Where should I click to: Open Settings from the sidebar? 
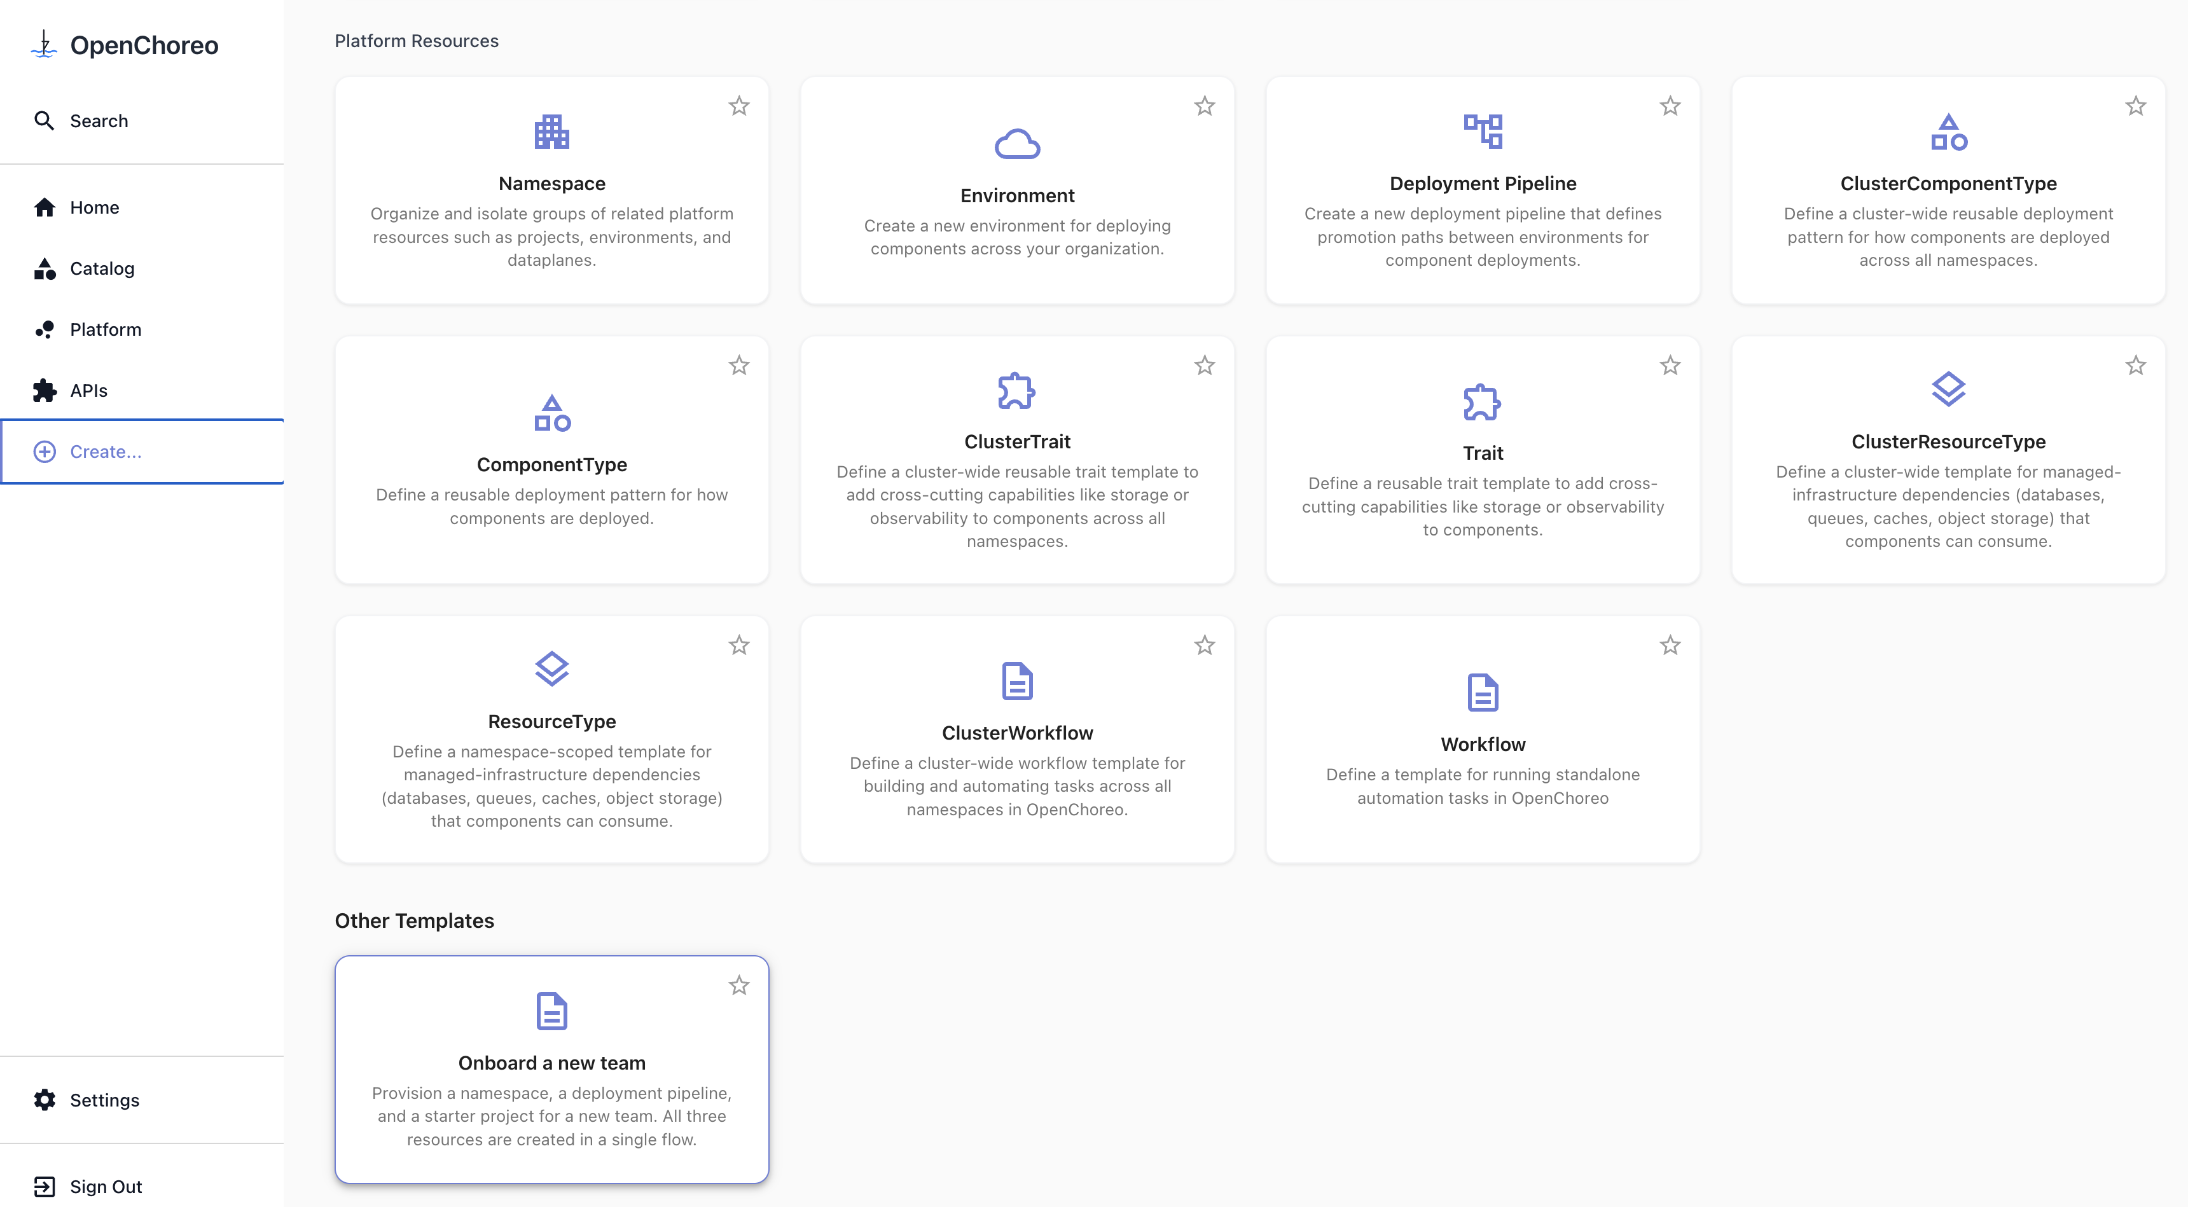[142, 1100]
